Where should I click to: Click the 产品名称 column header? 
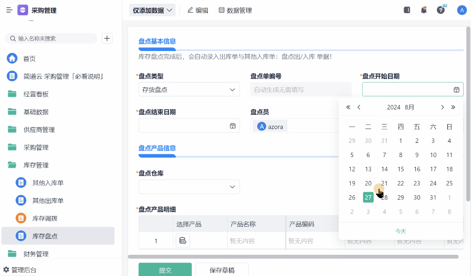[x=256, y=224]
